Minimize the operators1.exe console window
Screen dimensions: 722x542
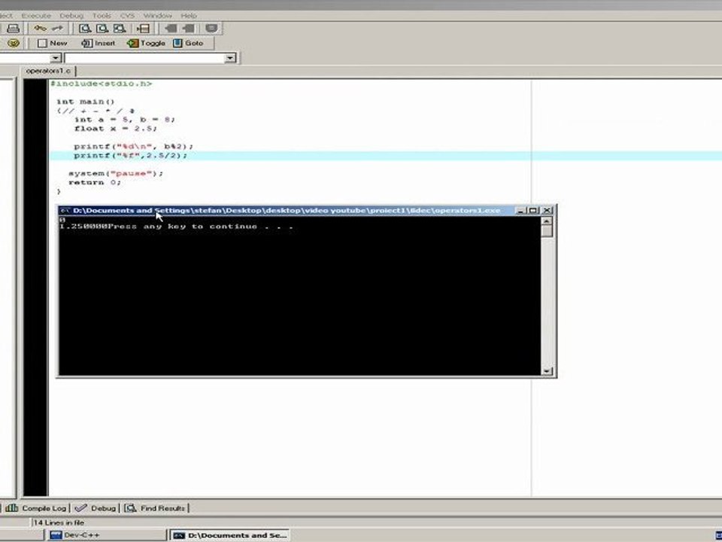pyautogui.click(x=520, y=211)
